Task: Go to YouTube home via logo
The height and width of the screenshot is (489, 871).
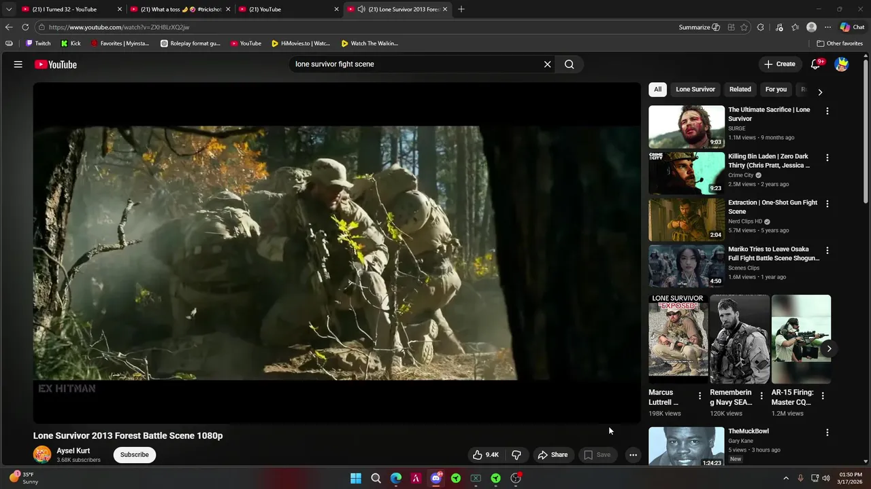Action: pyautogui.click(x=56, y=65)
